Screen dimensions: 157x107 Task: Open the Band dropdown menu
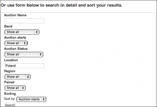(x=22, y=32)
